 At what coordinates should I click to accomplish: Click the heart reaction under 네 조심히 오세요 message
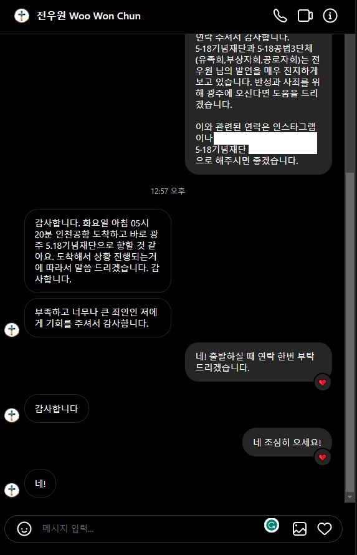322,457
